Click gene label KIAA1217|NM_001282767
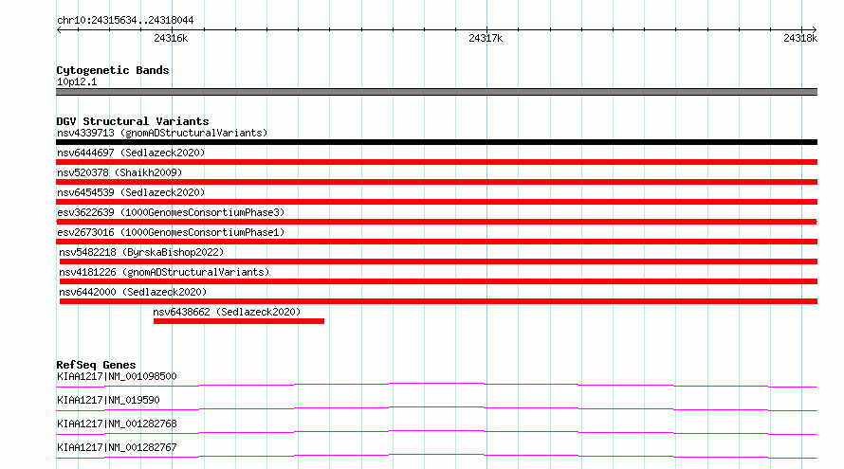Screen dimensions: 844x469 [117, 447]
